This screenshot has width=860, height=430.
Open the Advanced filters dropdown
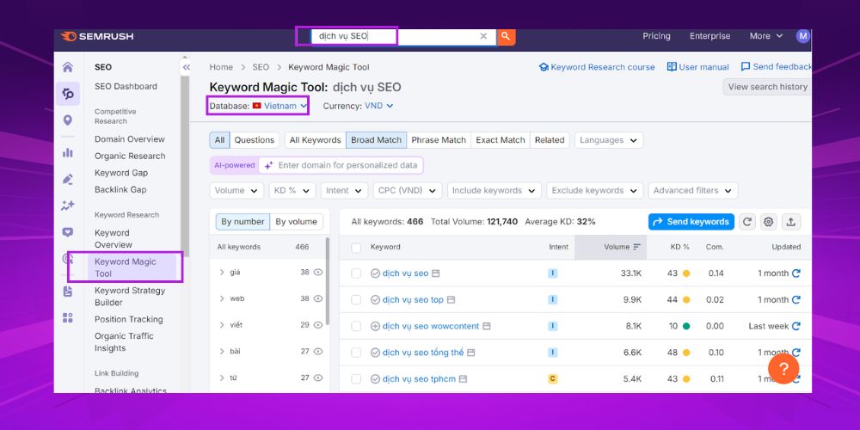coord(692,191)
